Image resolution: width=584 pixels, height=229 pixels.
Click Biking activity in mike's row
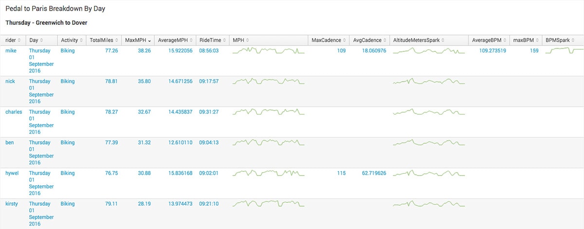pyautogui.click(x=68, y=50)
